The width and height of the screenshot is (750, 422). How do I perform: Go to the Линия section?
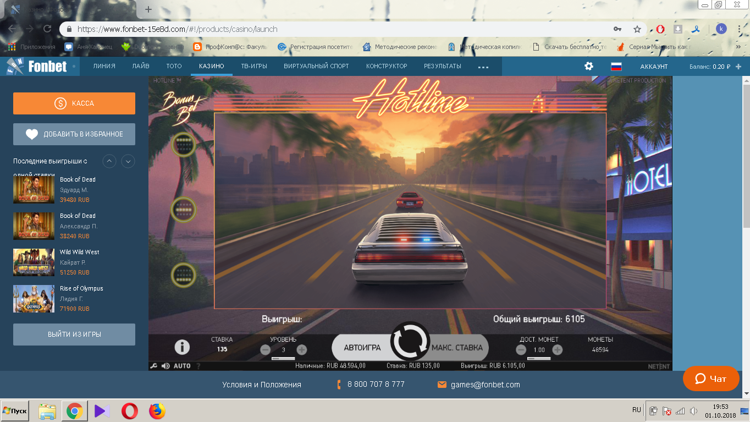click(x=104, y=66)
